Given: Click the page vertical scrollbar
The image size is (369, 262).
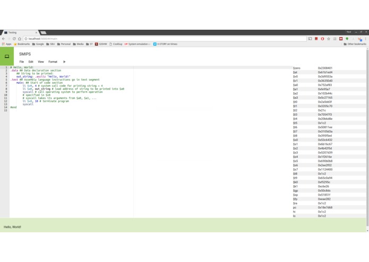Looking at the screenshot, I should coord(367,137).
